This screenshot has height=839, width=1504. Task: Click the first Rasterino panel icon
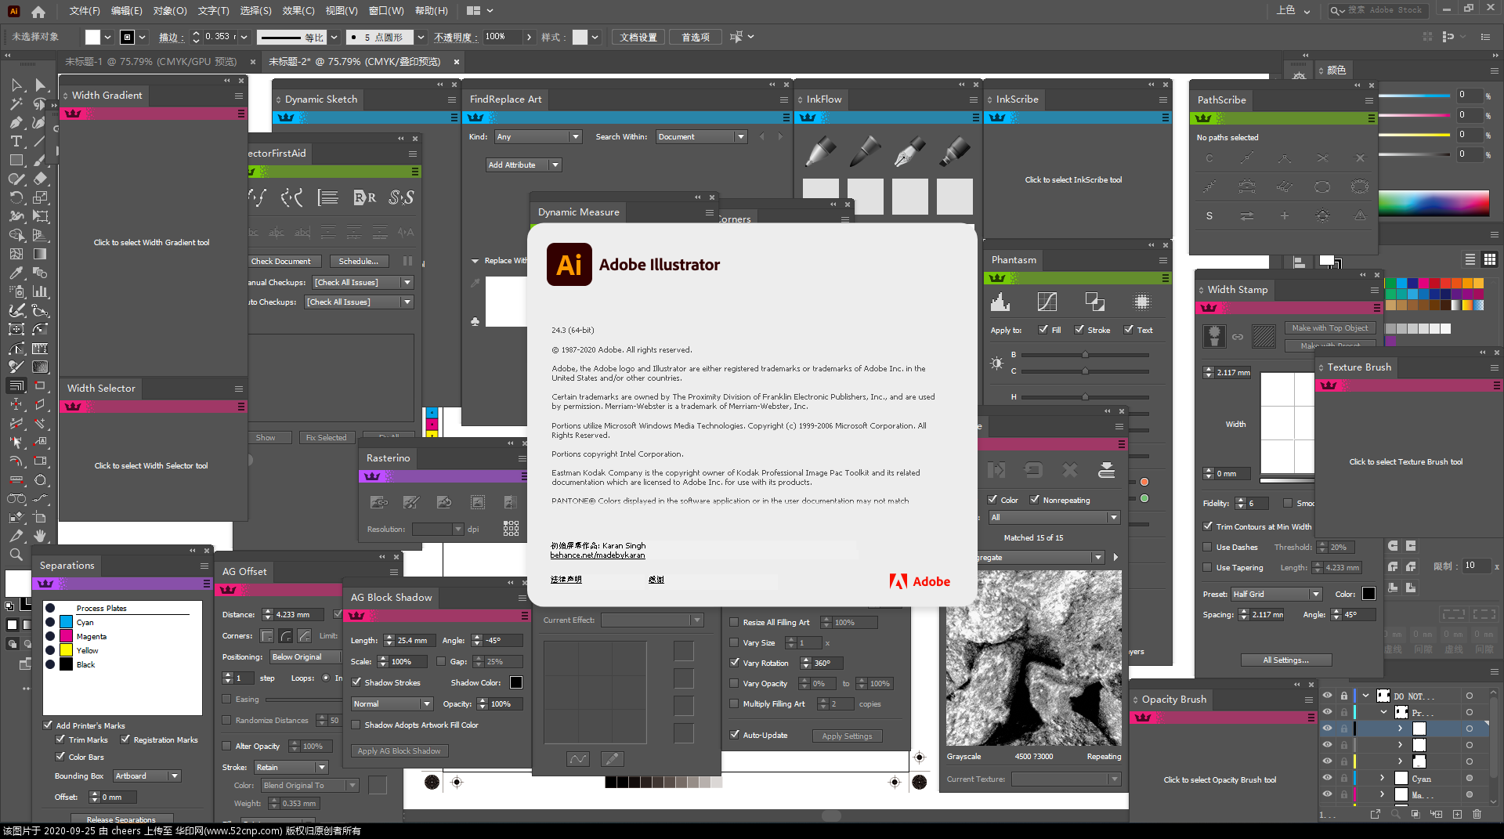point(379,502)
